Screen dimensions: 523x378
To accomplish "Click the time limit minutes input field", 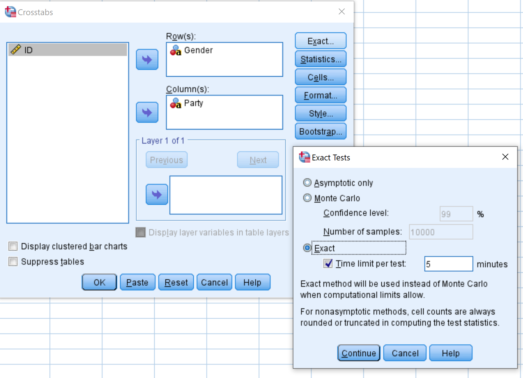I will pyautogui.click(x=449, y=264).
